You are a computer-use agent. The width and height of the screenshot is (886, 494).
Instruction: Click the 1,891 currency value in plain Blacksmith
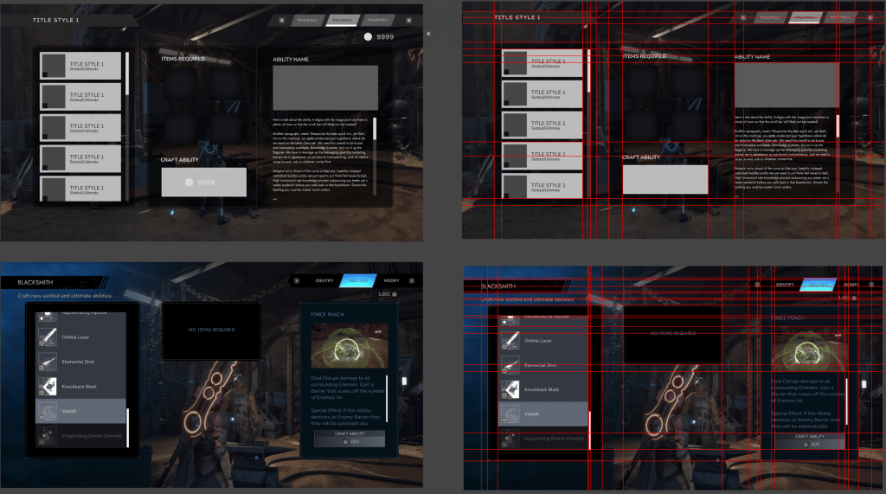(x=384, y=294)
